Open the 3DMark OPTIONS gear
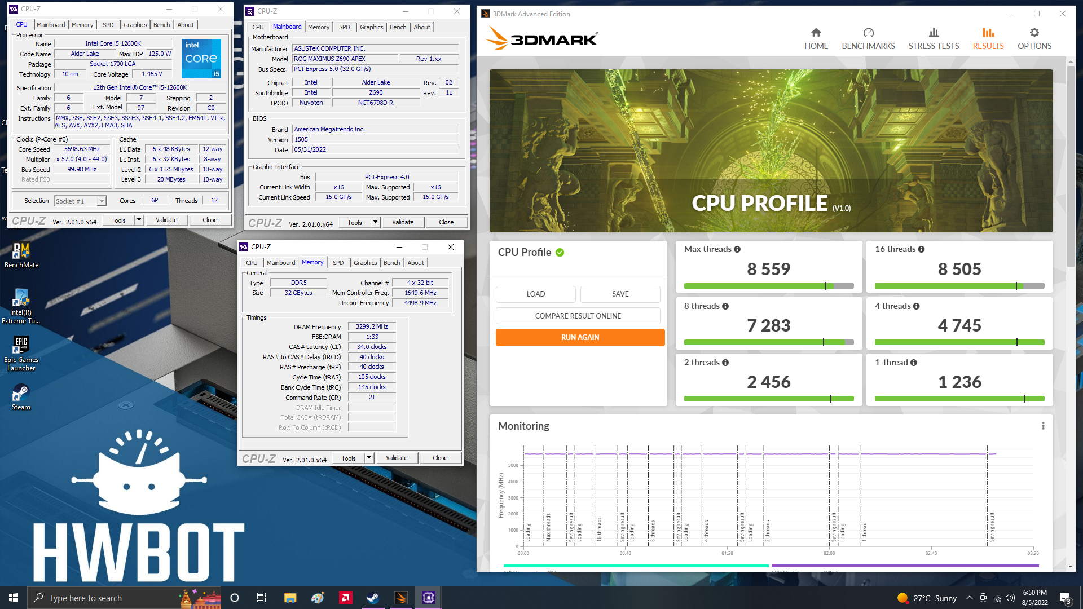Screen dimensions: 1083x609 coord(1034,39)
